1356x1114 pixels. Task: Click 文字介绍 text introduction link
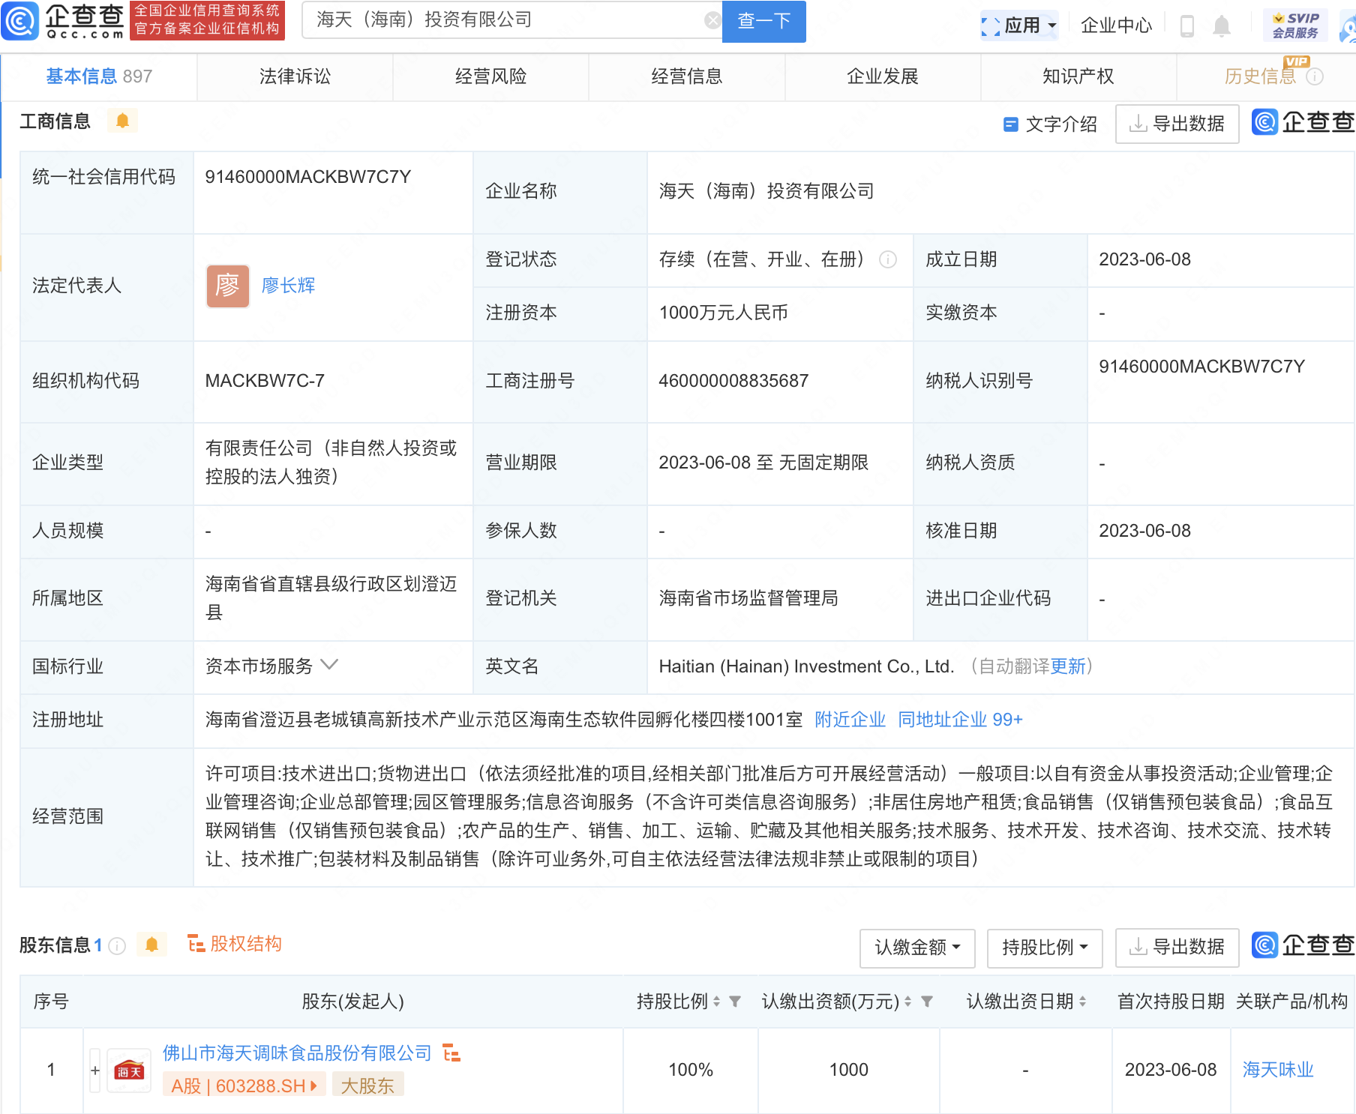click(1050, 124)
